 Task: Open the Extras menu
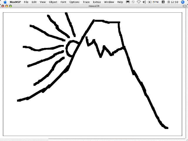click(x=97, y=2)
